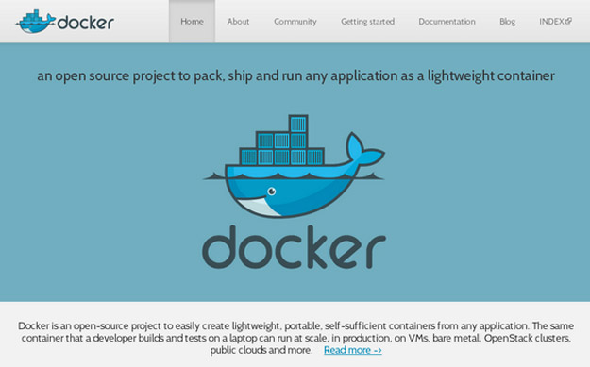Click the tagline about lightweight containers
590x367 pixels.
[295, 76]
